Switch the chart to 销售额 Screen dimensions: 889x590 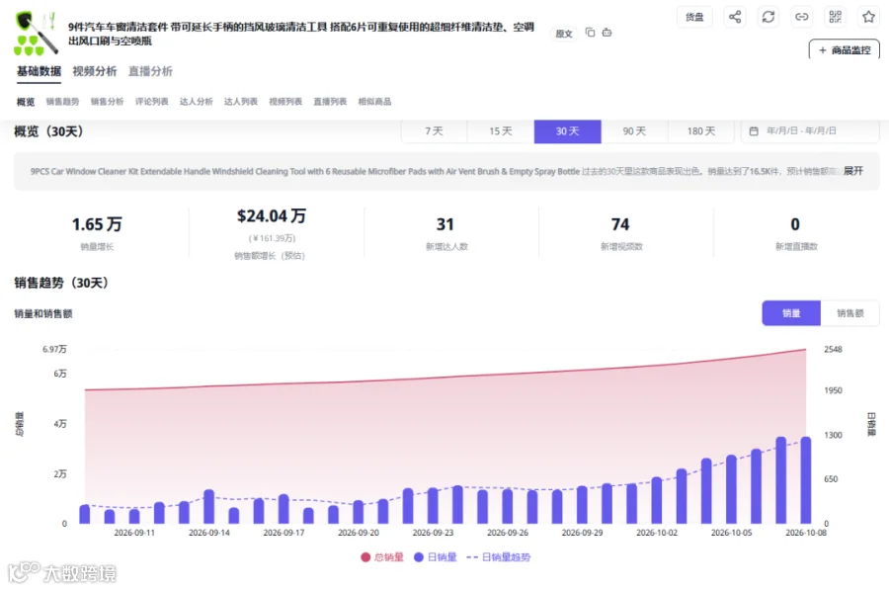[849, 313]
